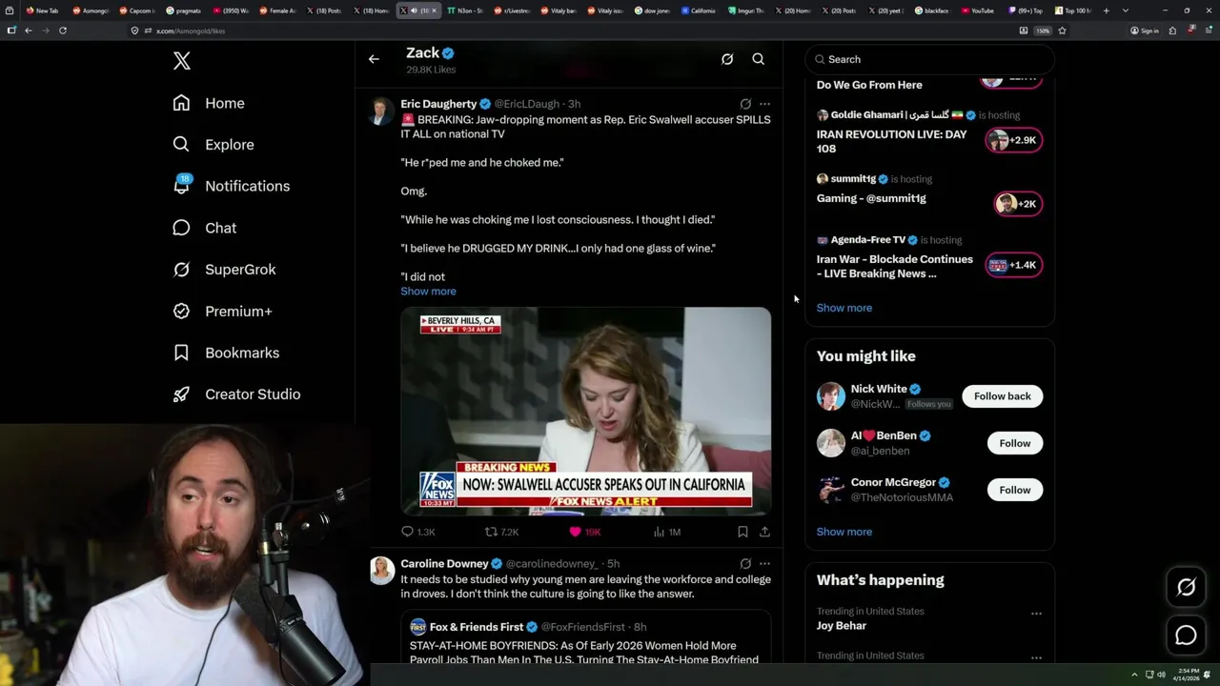Open the tab list dropdown arrow
The image size is (1220, 686).
click(1126, 10)
